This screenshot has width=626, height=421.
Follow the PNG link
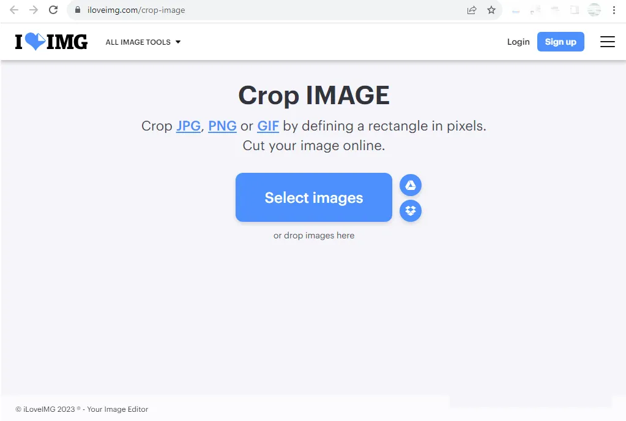point(222,126)
